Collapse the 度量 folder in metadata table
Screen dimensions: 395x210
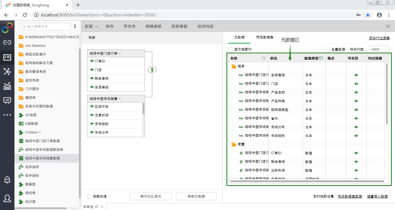[x=234, y=144]
